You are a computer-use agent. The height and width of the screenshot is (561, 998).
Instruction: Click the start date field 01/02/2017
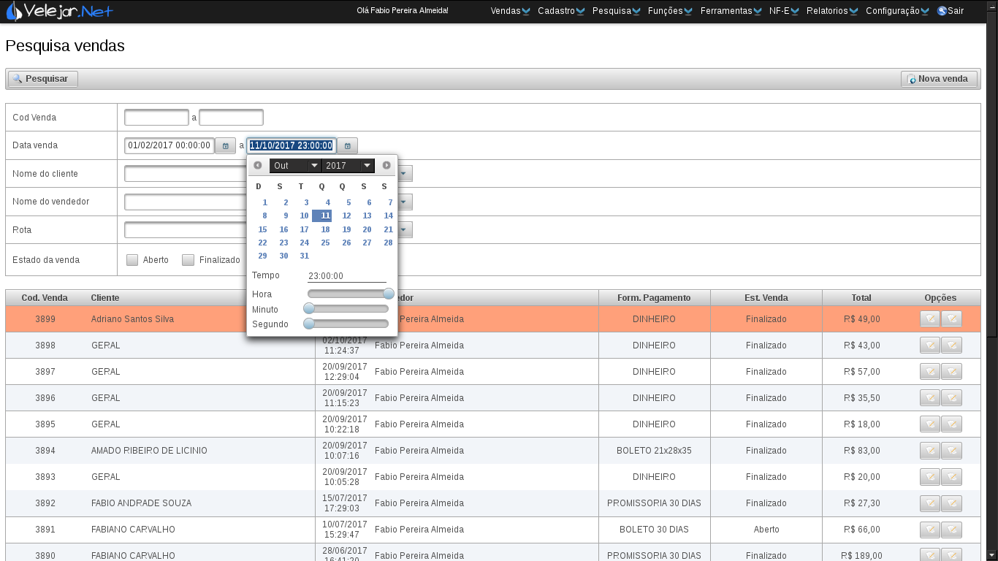(x=169, y=146)
